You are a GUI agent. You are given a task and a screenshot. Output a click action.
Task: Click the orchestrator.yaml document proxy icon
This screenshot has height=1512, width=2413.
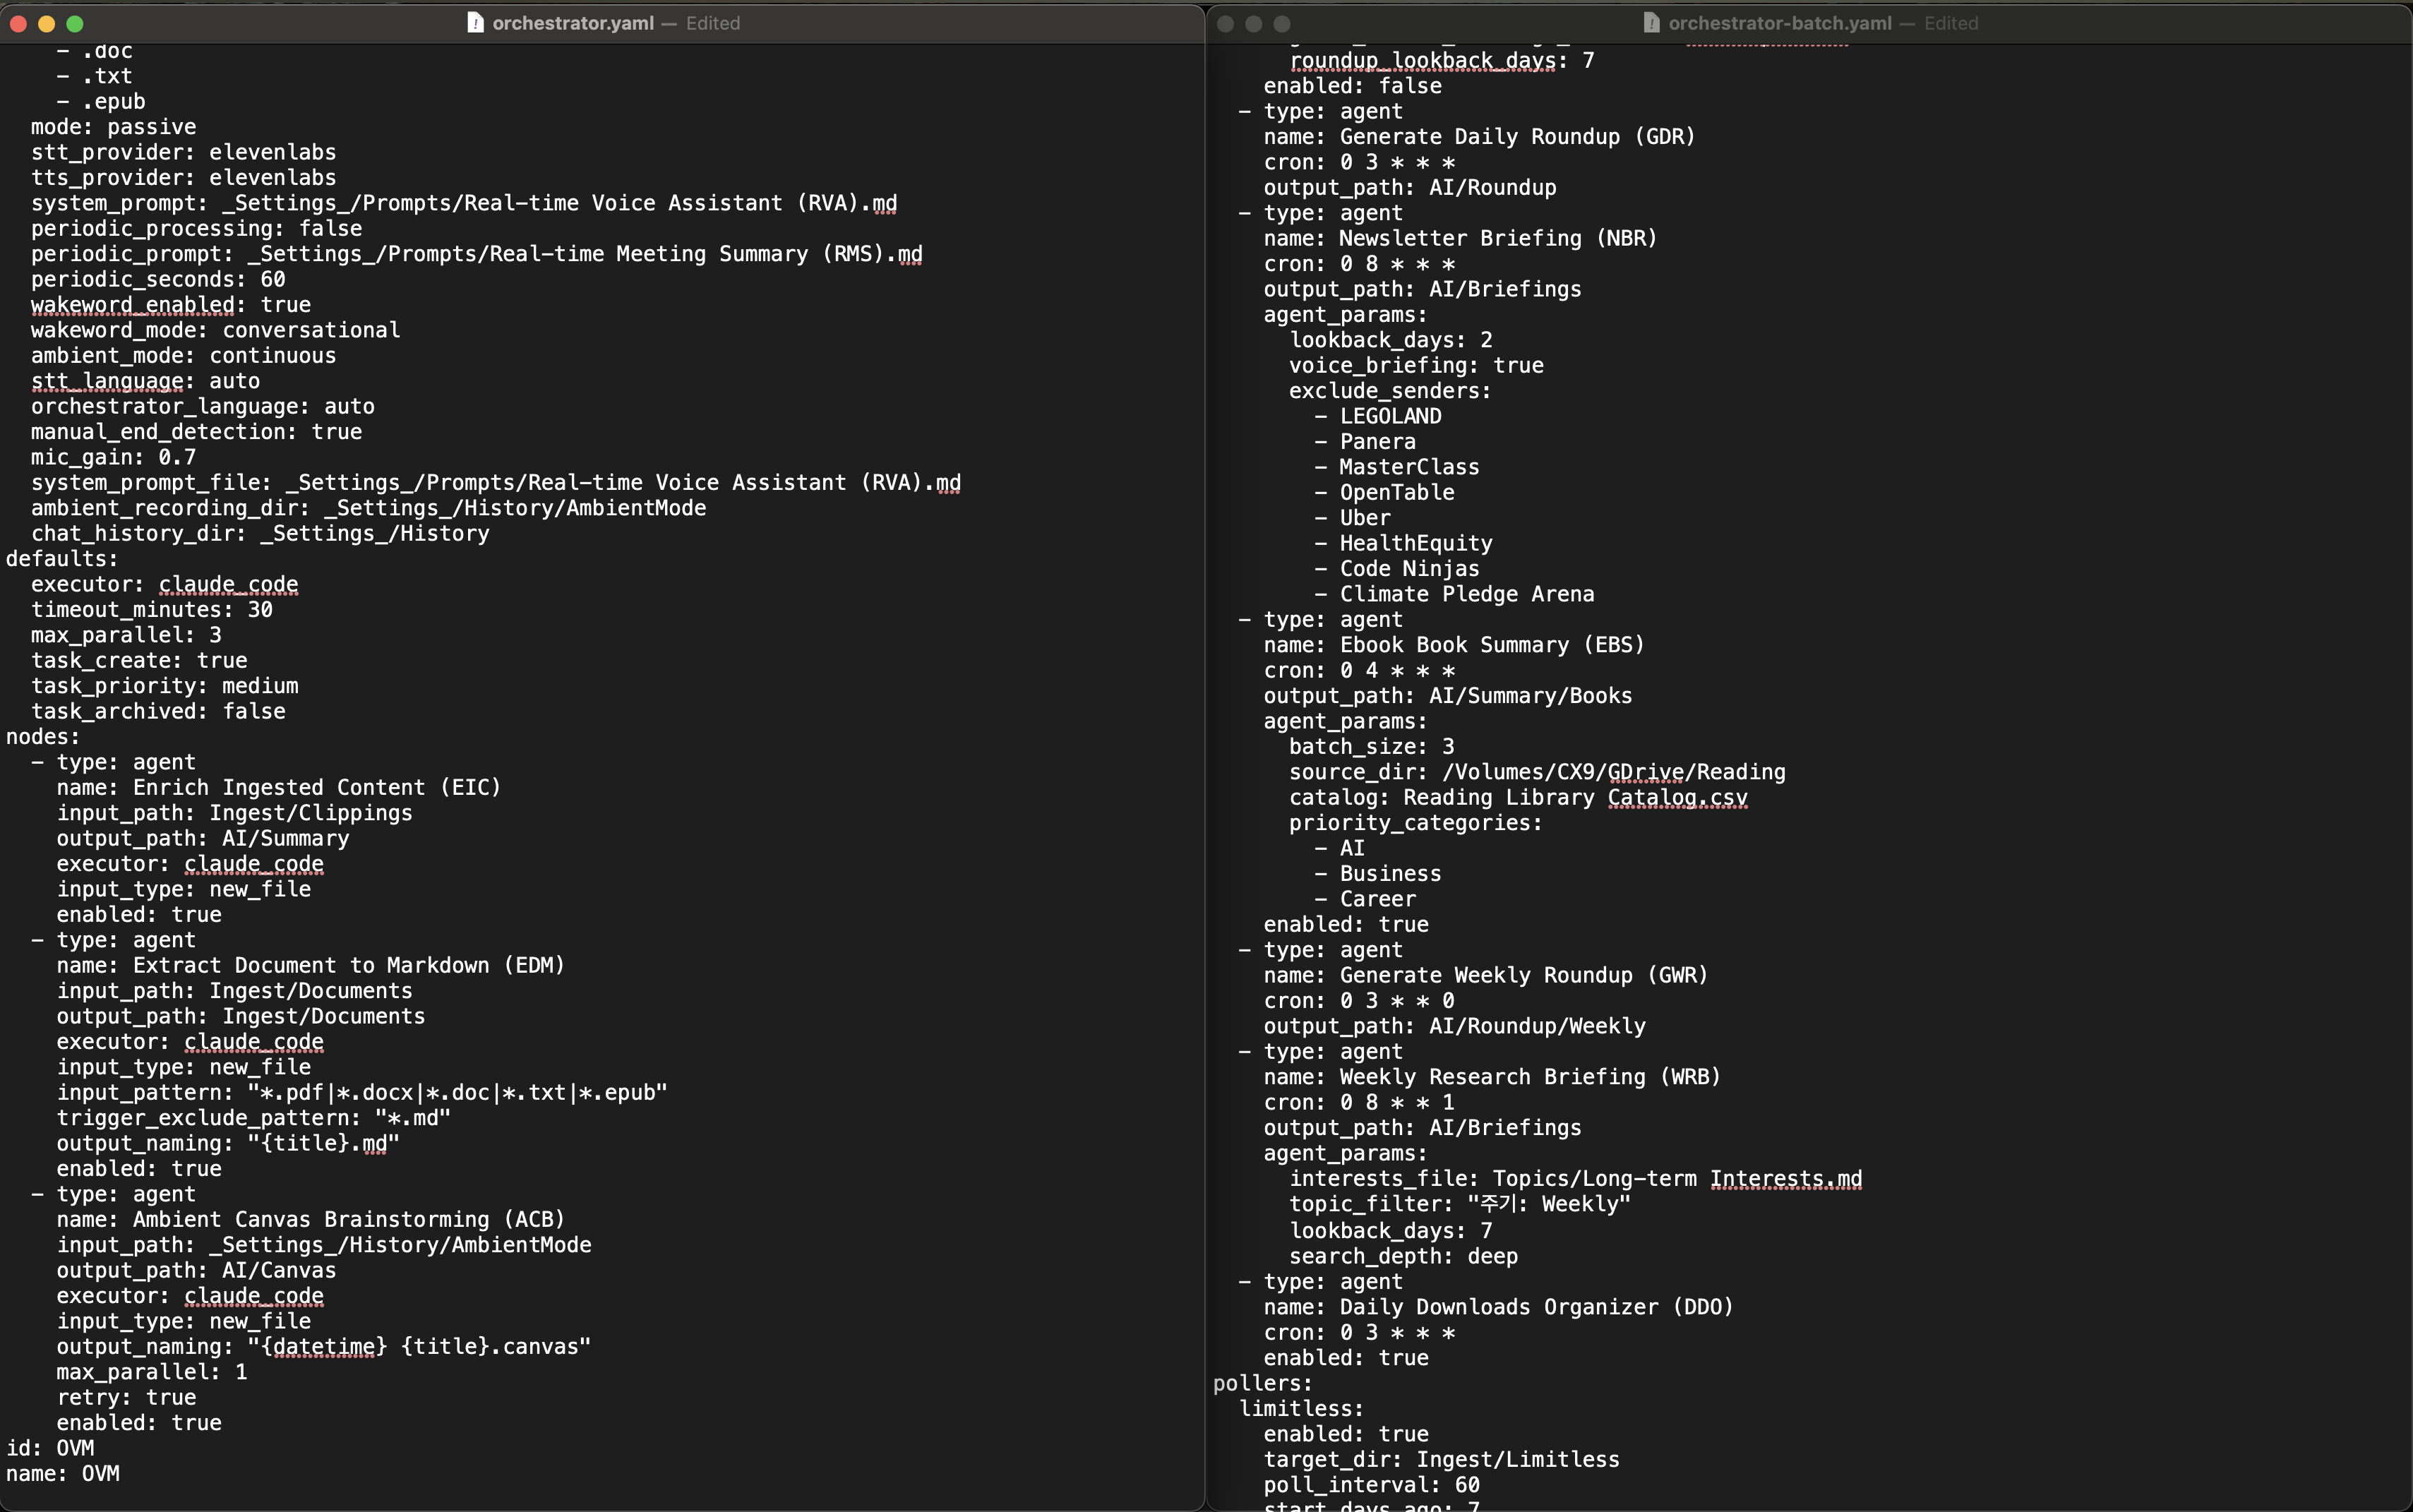coord(476,23)
